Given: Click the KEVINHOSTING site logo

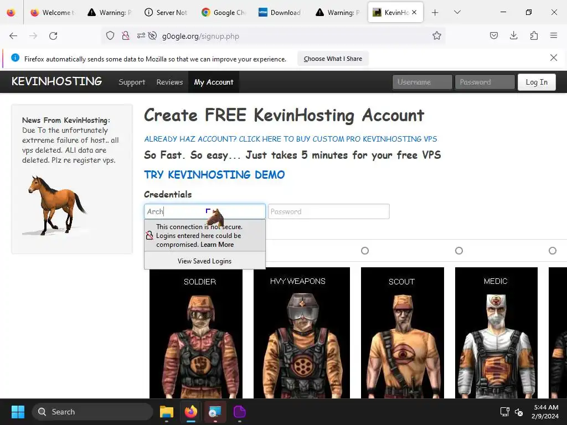Looking at the screenshot, I should (57, 81).
